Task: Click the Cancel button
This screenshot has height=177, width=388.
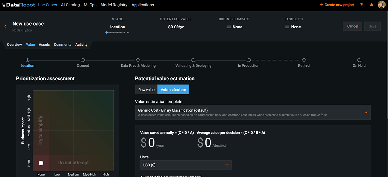Action: pos(352,26)
